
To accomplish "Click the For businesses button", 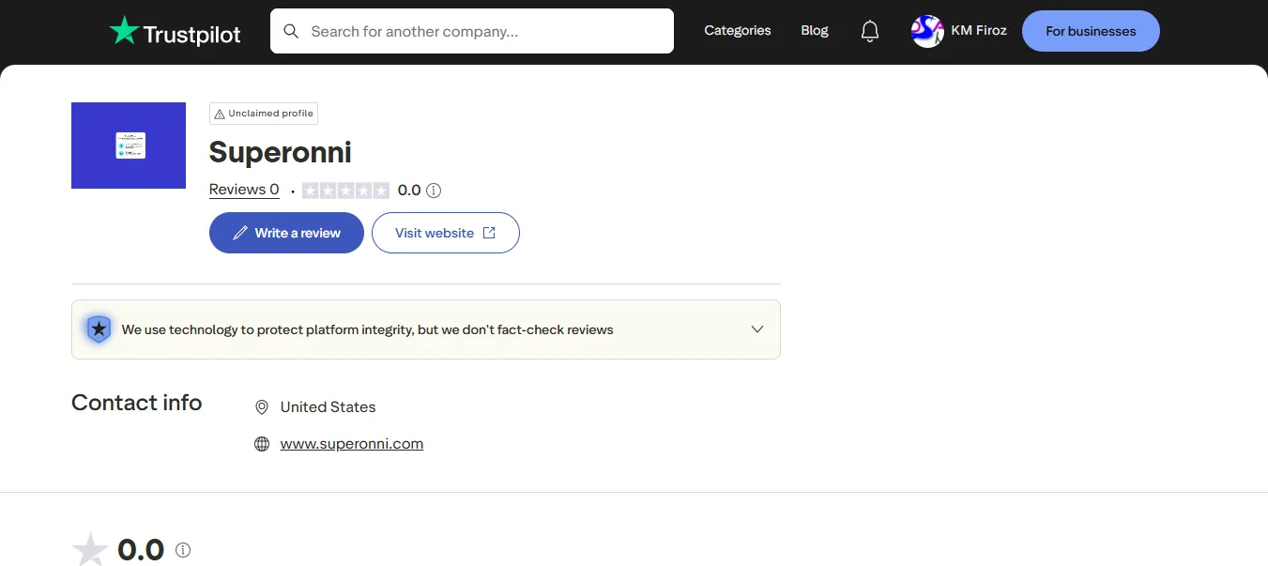I will [1091, 31].
